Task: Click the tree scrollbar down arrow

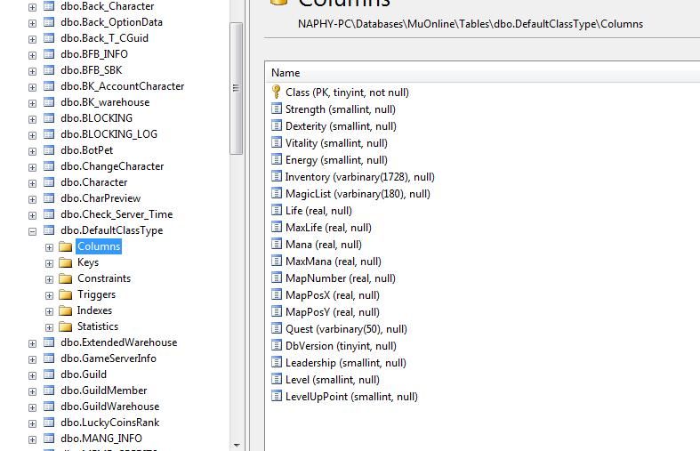Action: (237, 444)
